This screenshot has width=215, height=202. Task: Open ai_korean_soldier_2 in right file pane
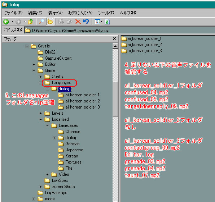[142, 45]
